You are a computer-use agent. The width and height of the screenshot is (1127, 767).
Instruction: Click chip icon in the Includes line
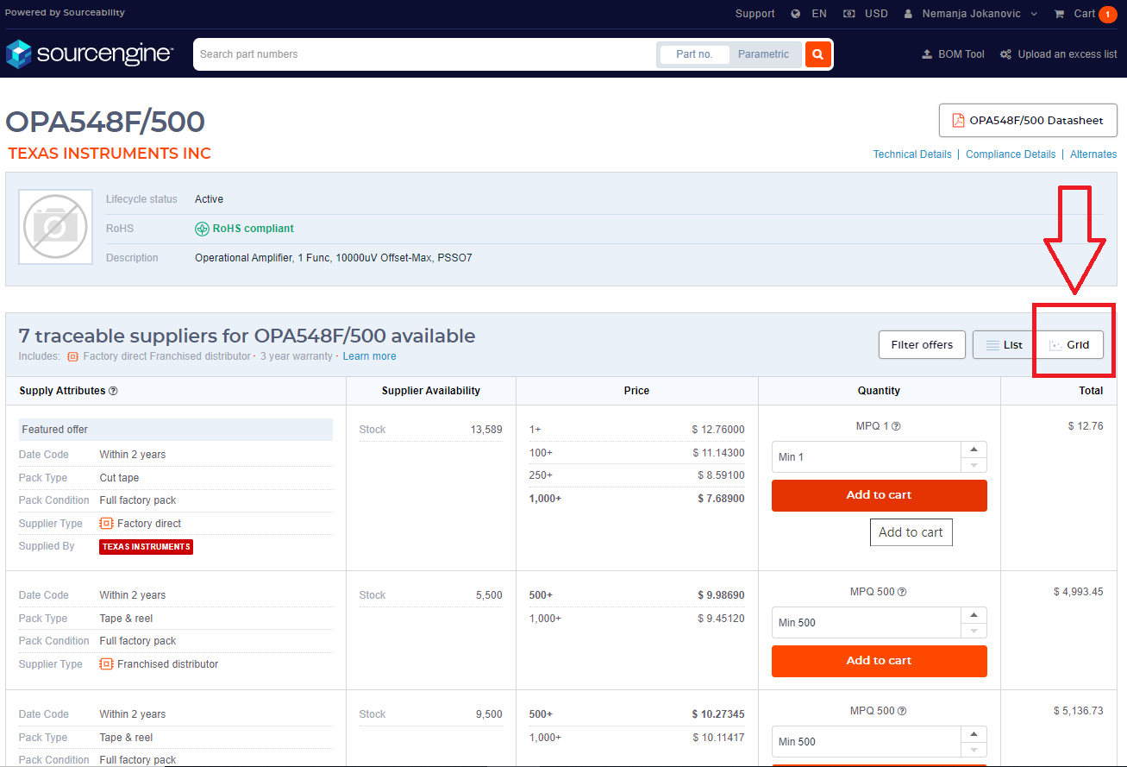click(72, 356)
